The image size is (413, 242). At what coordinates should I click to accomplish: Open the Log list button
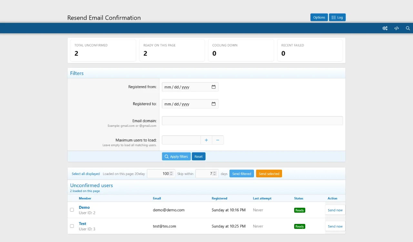(337, 17)
